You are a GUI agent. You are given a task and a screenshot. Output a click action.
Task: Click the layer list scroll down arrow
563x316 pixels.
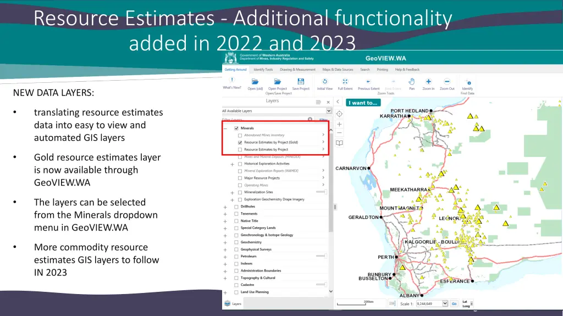(x=330, y=292)
